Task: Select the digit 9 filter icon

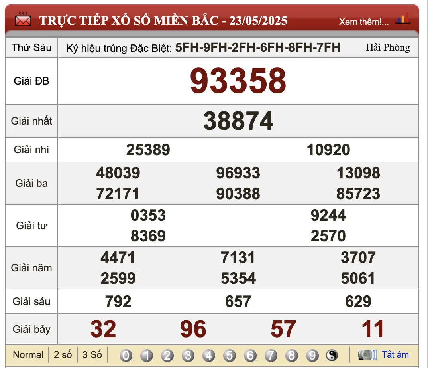Action: 312,354
